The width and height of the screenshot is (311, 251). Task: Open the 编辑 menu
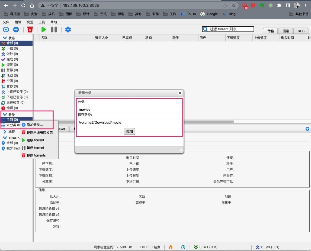click(18, 22)
